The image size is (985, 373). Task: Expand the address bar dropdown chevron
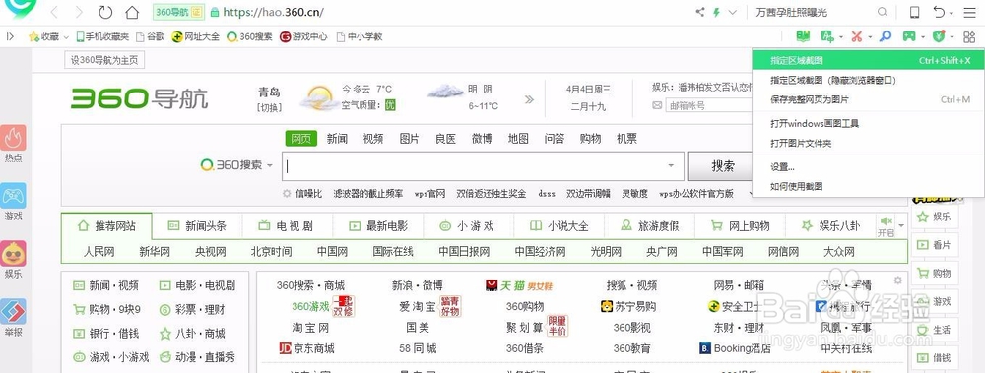(733, 12)
